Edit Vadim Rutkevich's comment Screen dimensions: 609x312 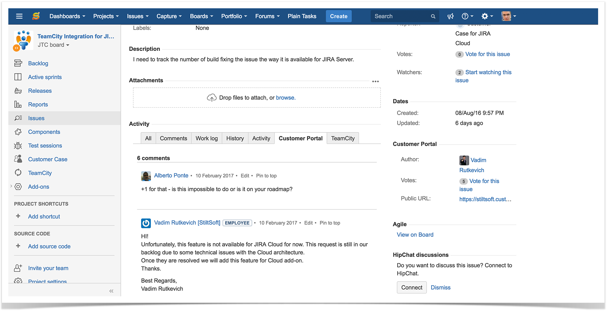coord(308,223)
